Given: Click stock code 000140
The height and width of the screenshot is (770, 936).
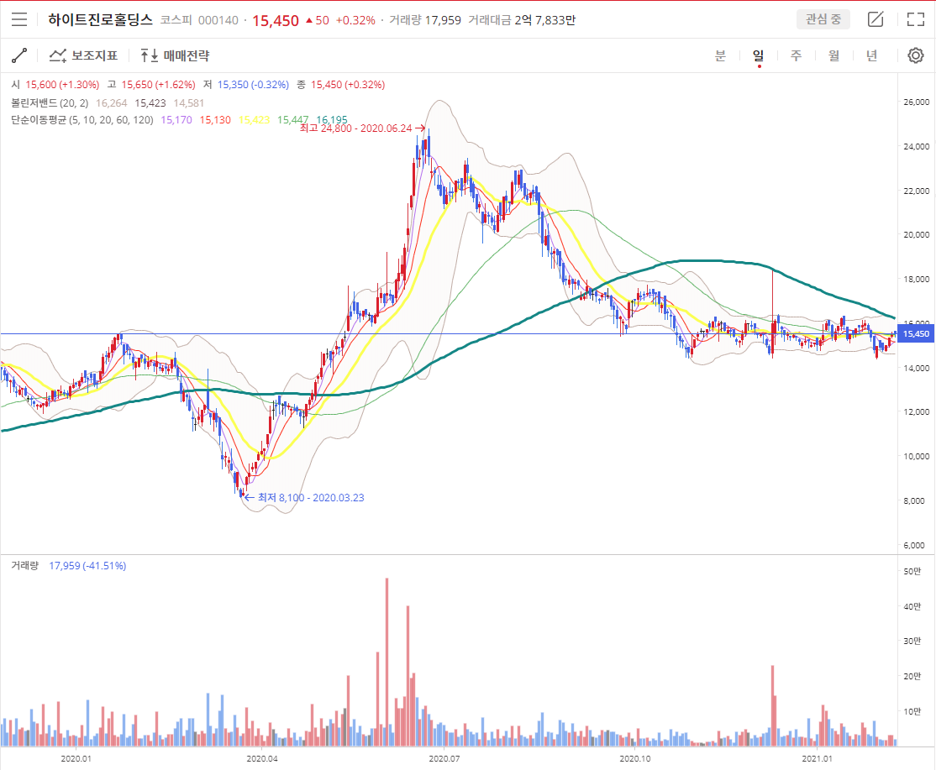Looking at the screenshot, I should [218, 20].
